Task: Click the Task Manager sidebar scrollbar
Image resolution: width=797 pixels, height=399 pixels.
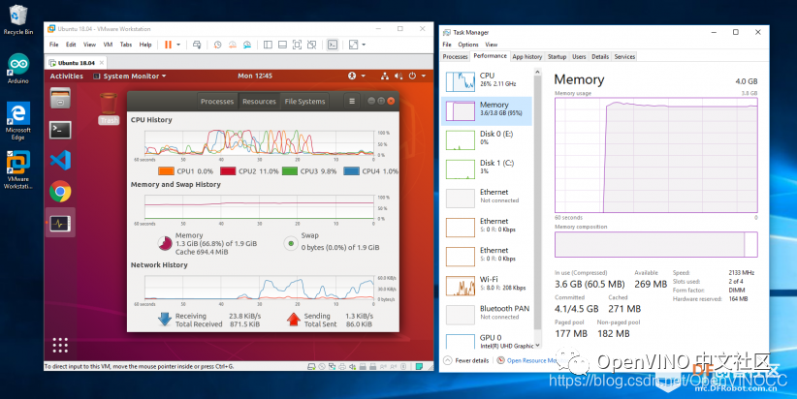Action: 538,203
